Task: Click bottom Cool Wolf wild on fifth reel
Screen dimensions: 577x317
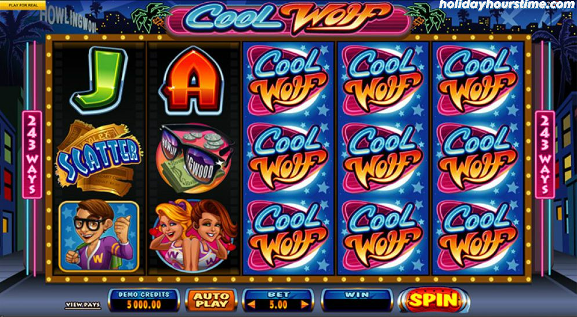Action: coord(478,236)
